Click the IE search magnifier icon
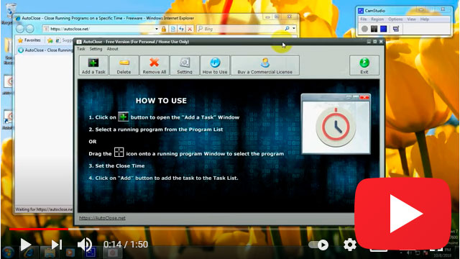The height and width of the screenshot is (259, 460). [x=287, y=29]
